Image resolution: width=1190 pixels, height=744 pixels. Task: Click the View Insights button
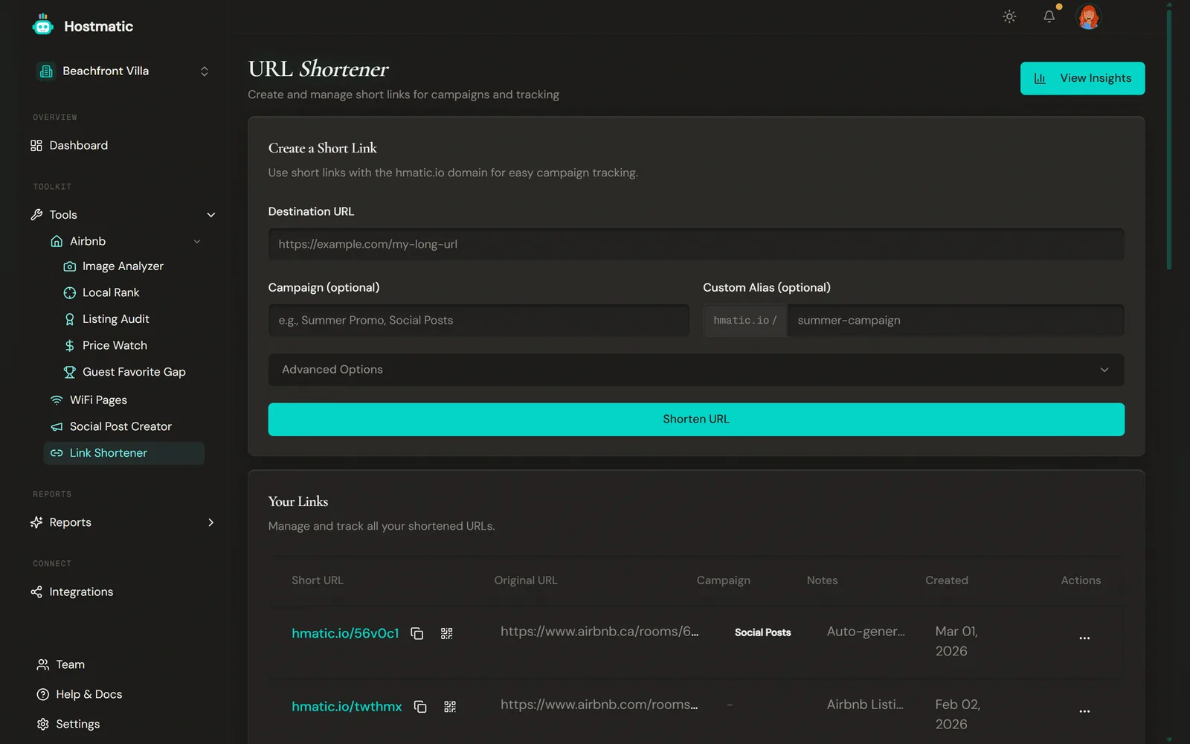pos(1082,78)
